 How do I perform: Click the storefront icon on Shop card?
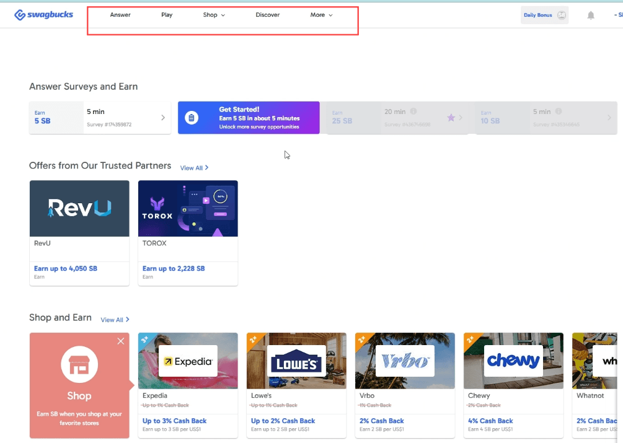pyautogui.click(x=79, y=364)
